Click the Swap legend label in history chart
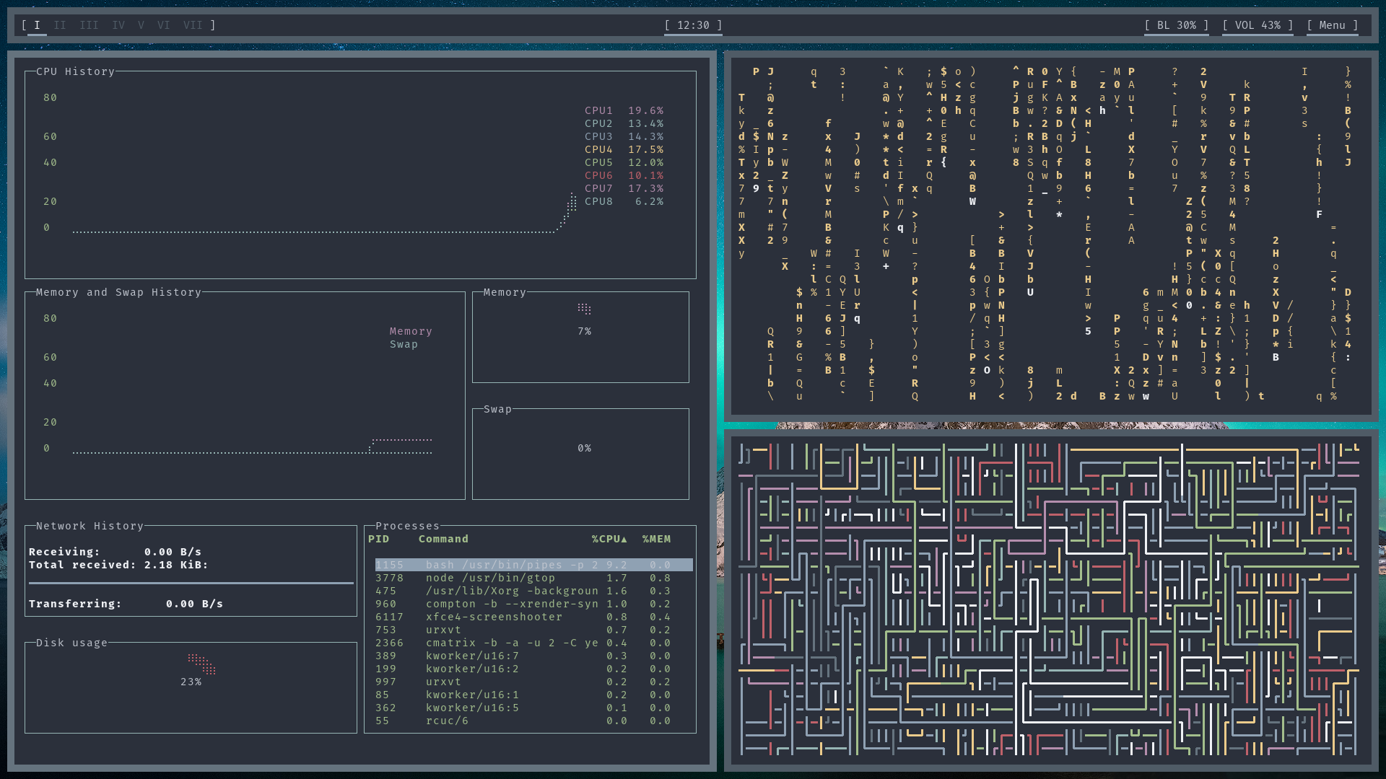Image resolution: width=1386 pixels, height=779 pixels. pos(404,344)
